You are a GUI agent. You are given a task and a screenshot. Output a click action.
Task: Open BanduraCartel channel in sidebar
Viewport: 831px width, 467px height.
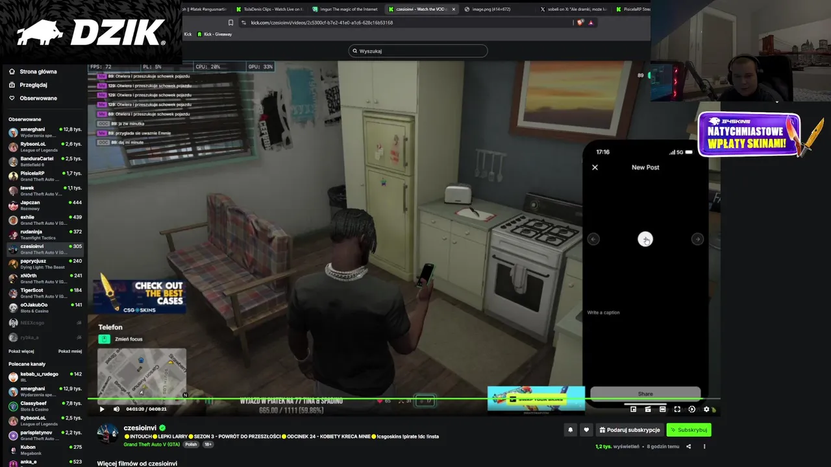coord(45,162)
